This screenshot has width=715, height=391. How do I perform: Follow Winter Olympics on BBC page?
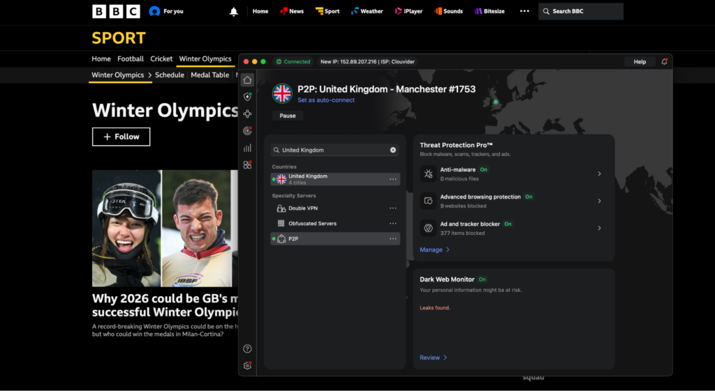click(121, 137)
